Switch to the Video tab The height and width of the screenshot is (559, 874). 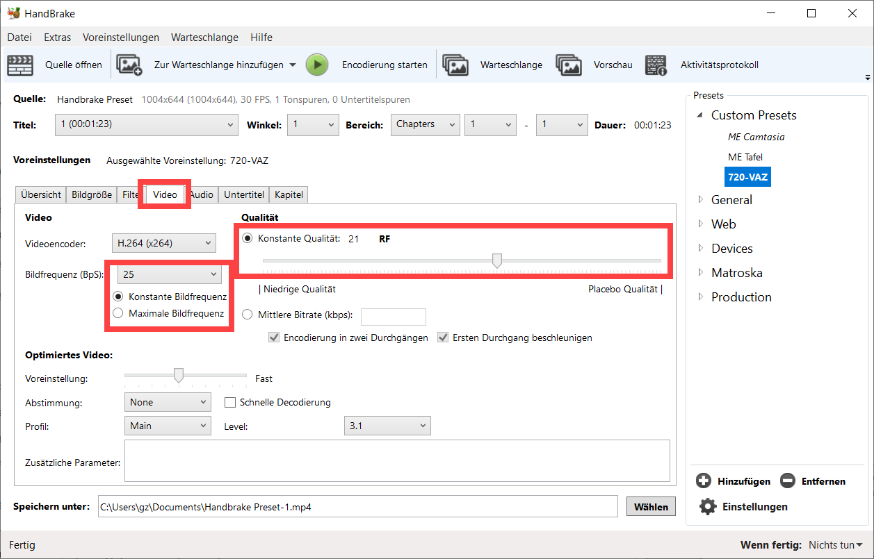click(x=165, y=194)
